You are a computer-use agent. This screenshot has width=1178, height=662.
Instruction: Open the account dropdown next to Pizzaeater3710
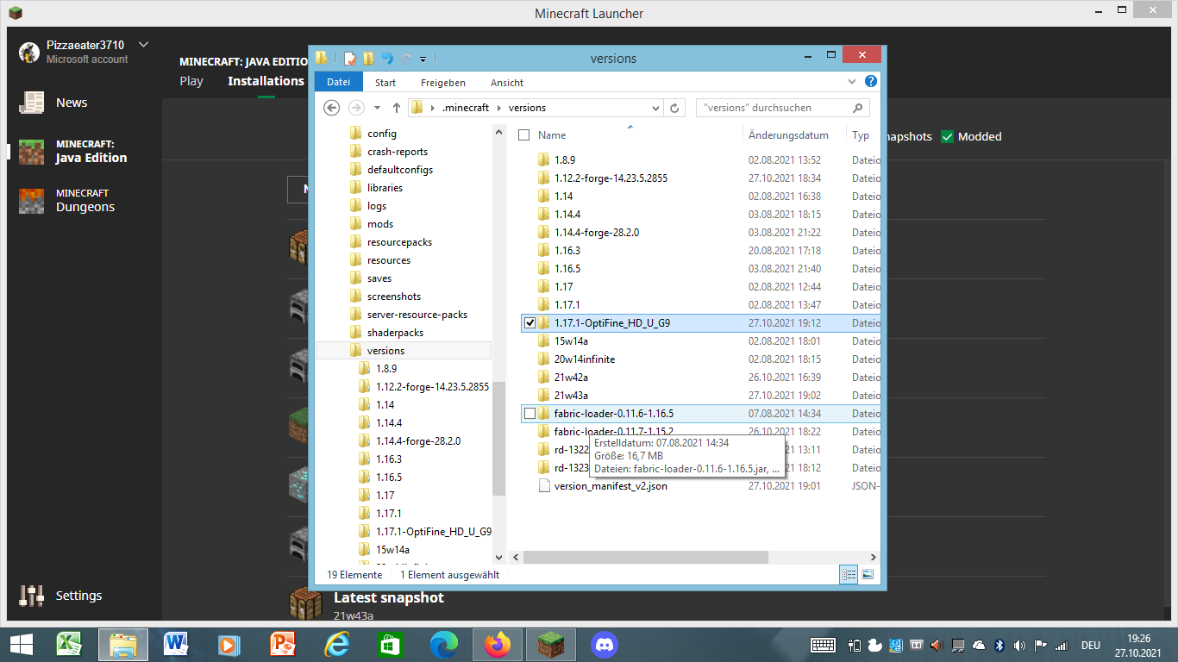coord(143,45)
